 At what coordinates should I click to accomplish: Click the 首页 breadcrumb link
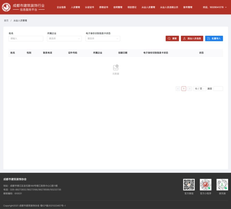point(6,20)
